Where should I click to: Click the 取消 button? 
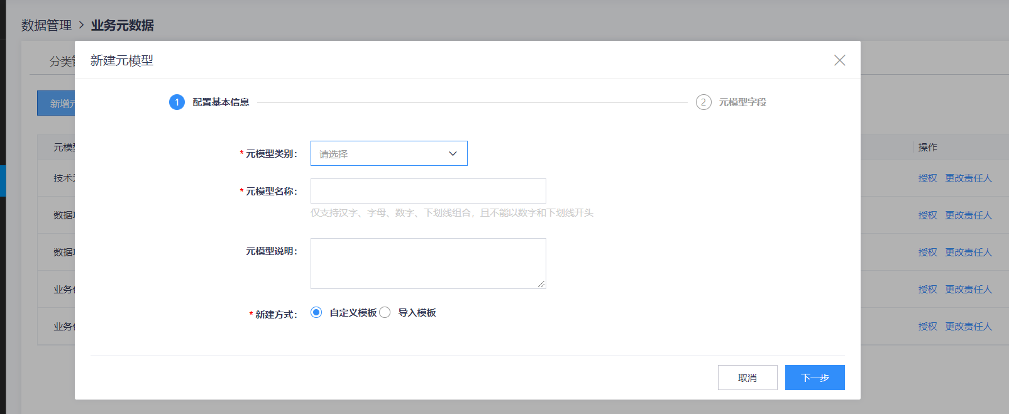747,378
